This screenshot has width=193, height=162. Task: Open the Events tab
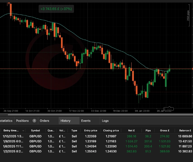(86, 121)
